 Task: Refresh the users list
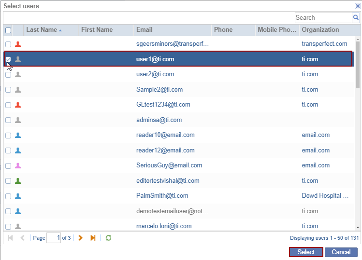click(108, 238)
